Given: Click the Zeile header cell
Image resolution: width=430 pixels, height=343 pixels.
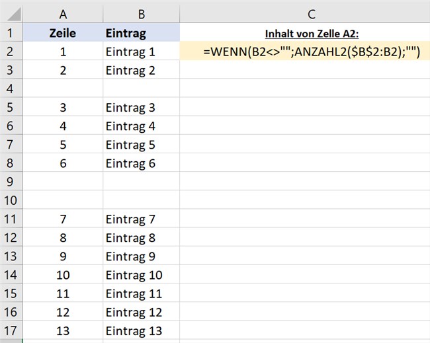Looking at the screenshot, I should (x=63, y=32).
